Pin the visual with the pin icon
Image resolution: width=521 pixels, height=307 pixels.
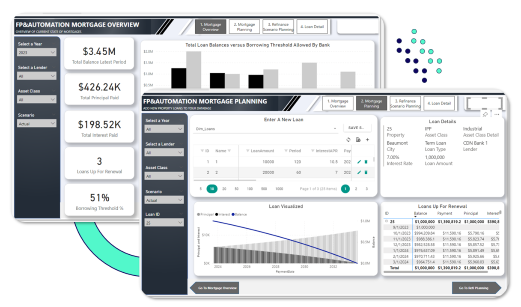pos(485,114)
